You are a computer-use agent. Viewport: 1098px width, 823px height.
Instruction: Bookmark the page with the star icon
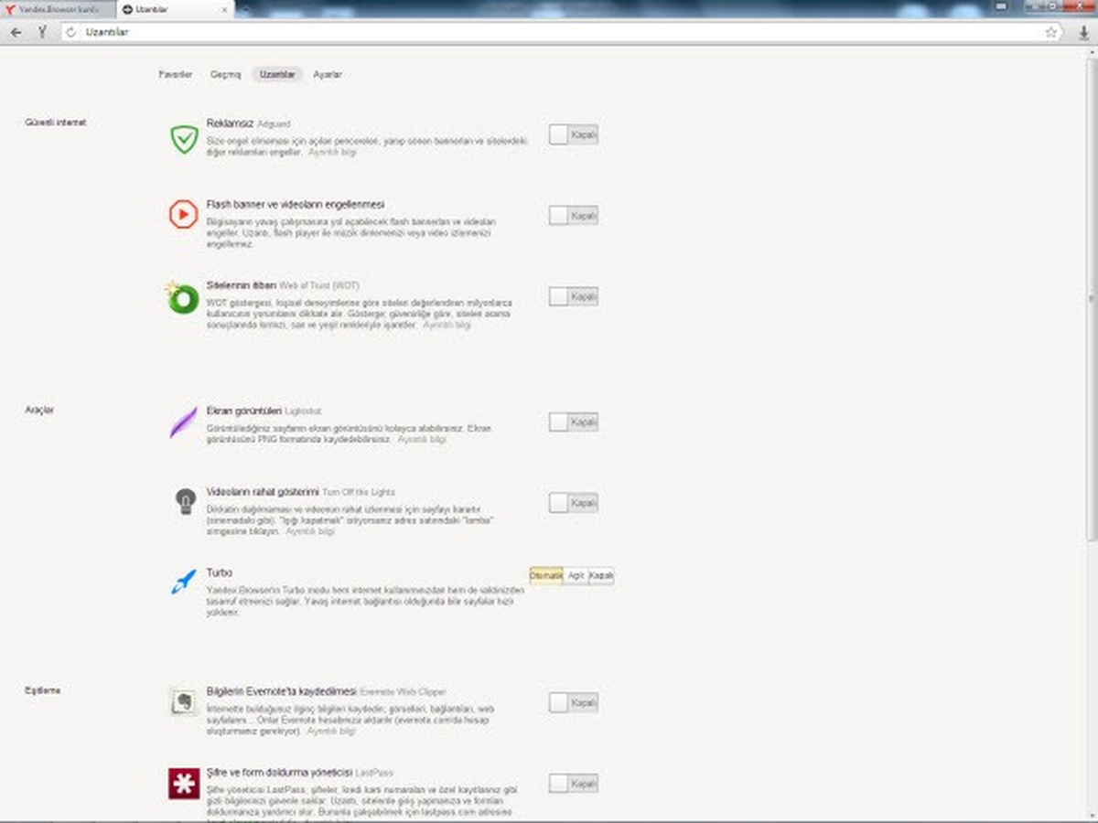point(1051,32)
